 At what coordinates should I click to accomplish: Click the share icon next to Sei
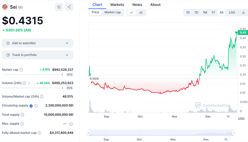click(x=69, y=7)
